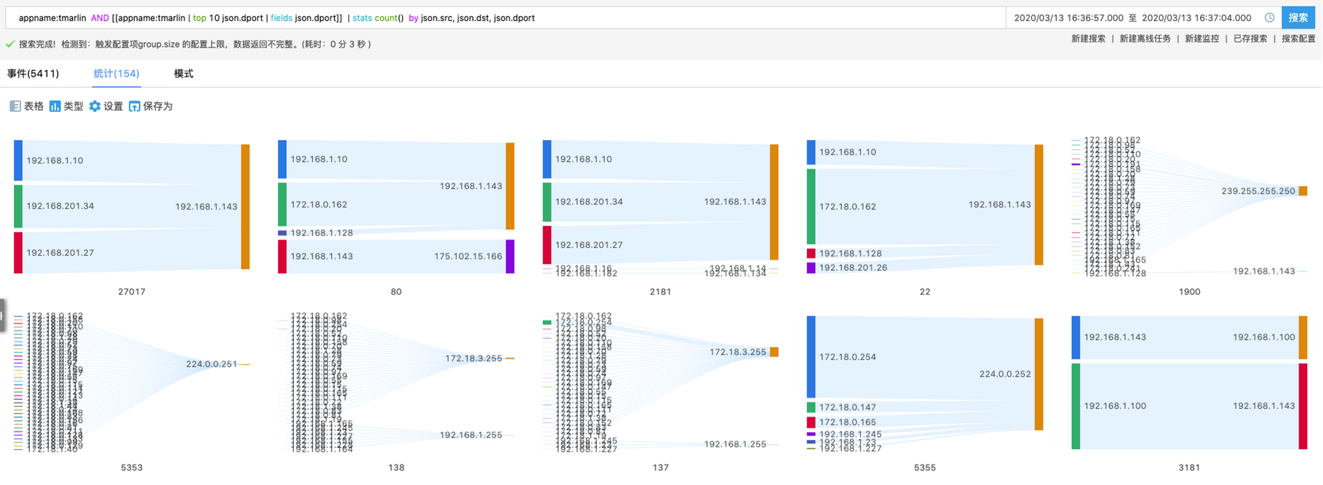The image size is (1323, 485).
Task: Click green 192.168.1.100 source node in chart 3181
Action: 1076,406
